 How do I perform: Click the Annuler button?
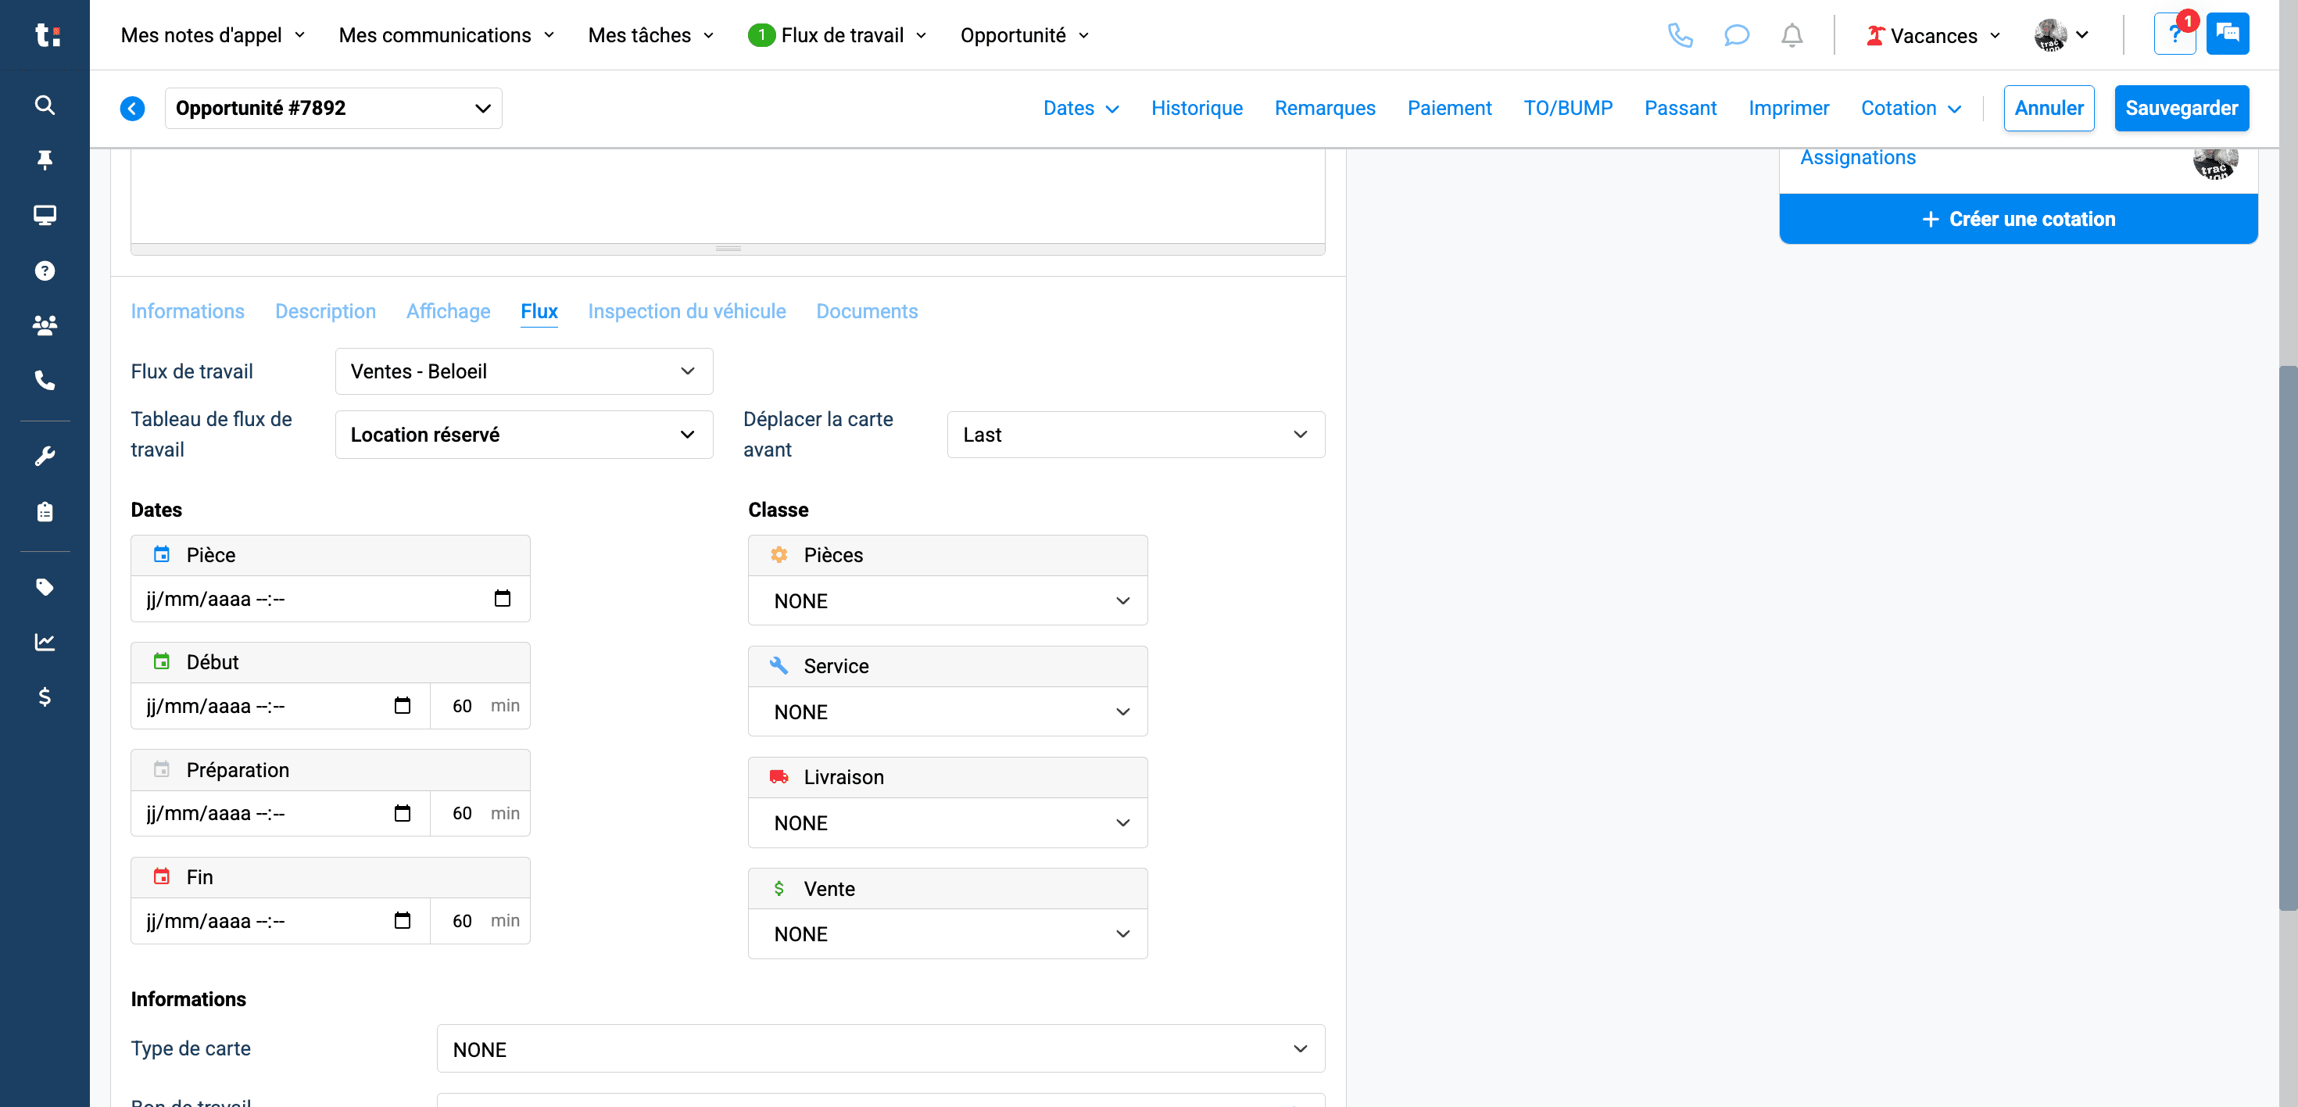[x=2048, y=108]
